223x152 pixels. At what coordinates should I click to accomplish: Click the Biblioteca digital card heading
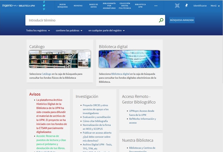click(x=113, y=47)
